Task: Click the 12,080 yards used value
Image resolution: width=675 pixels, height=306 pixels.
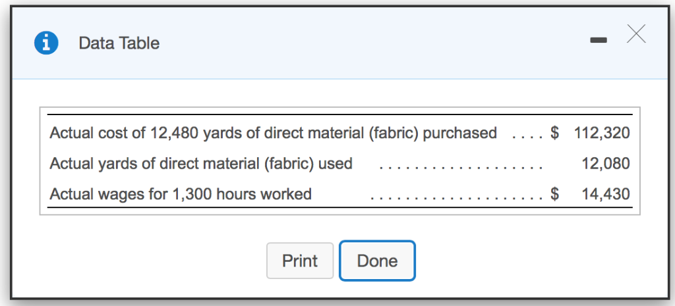Action: point(606,164)
